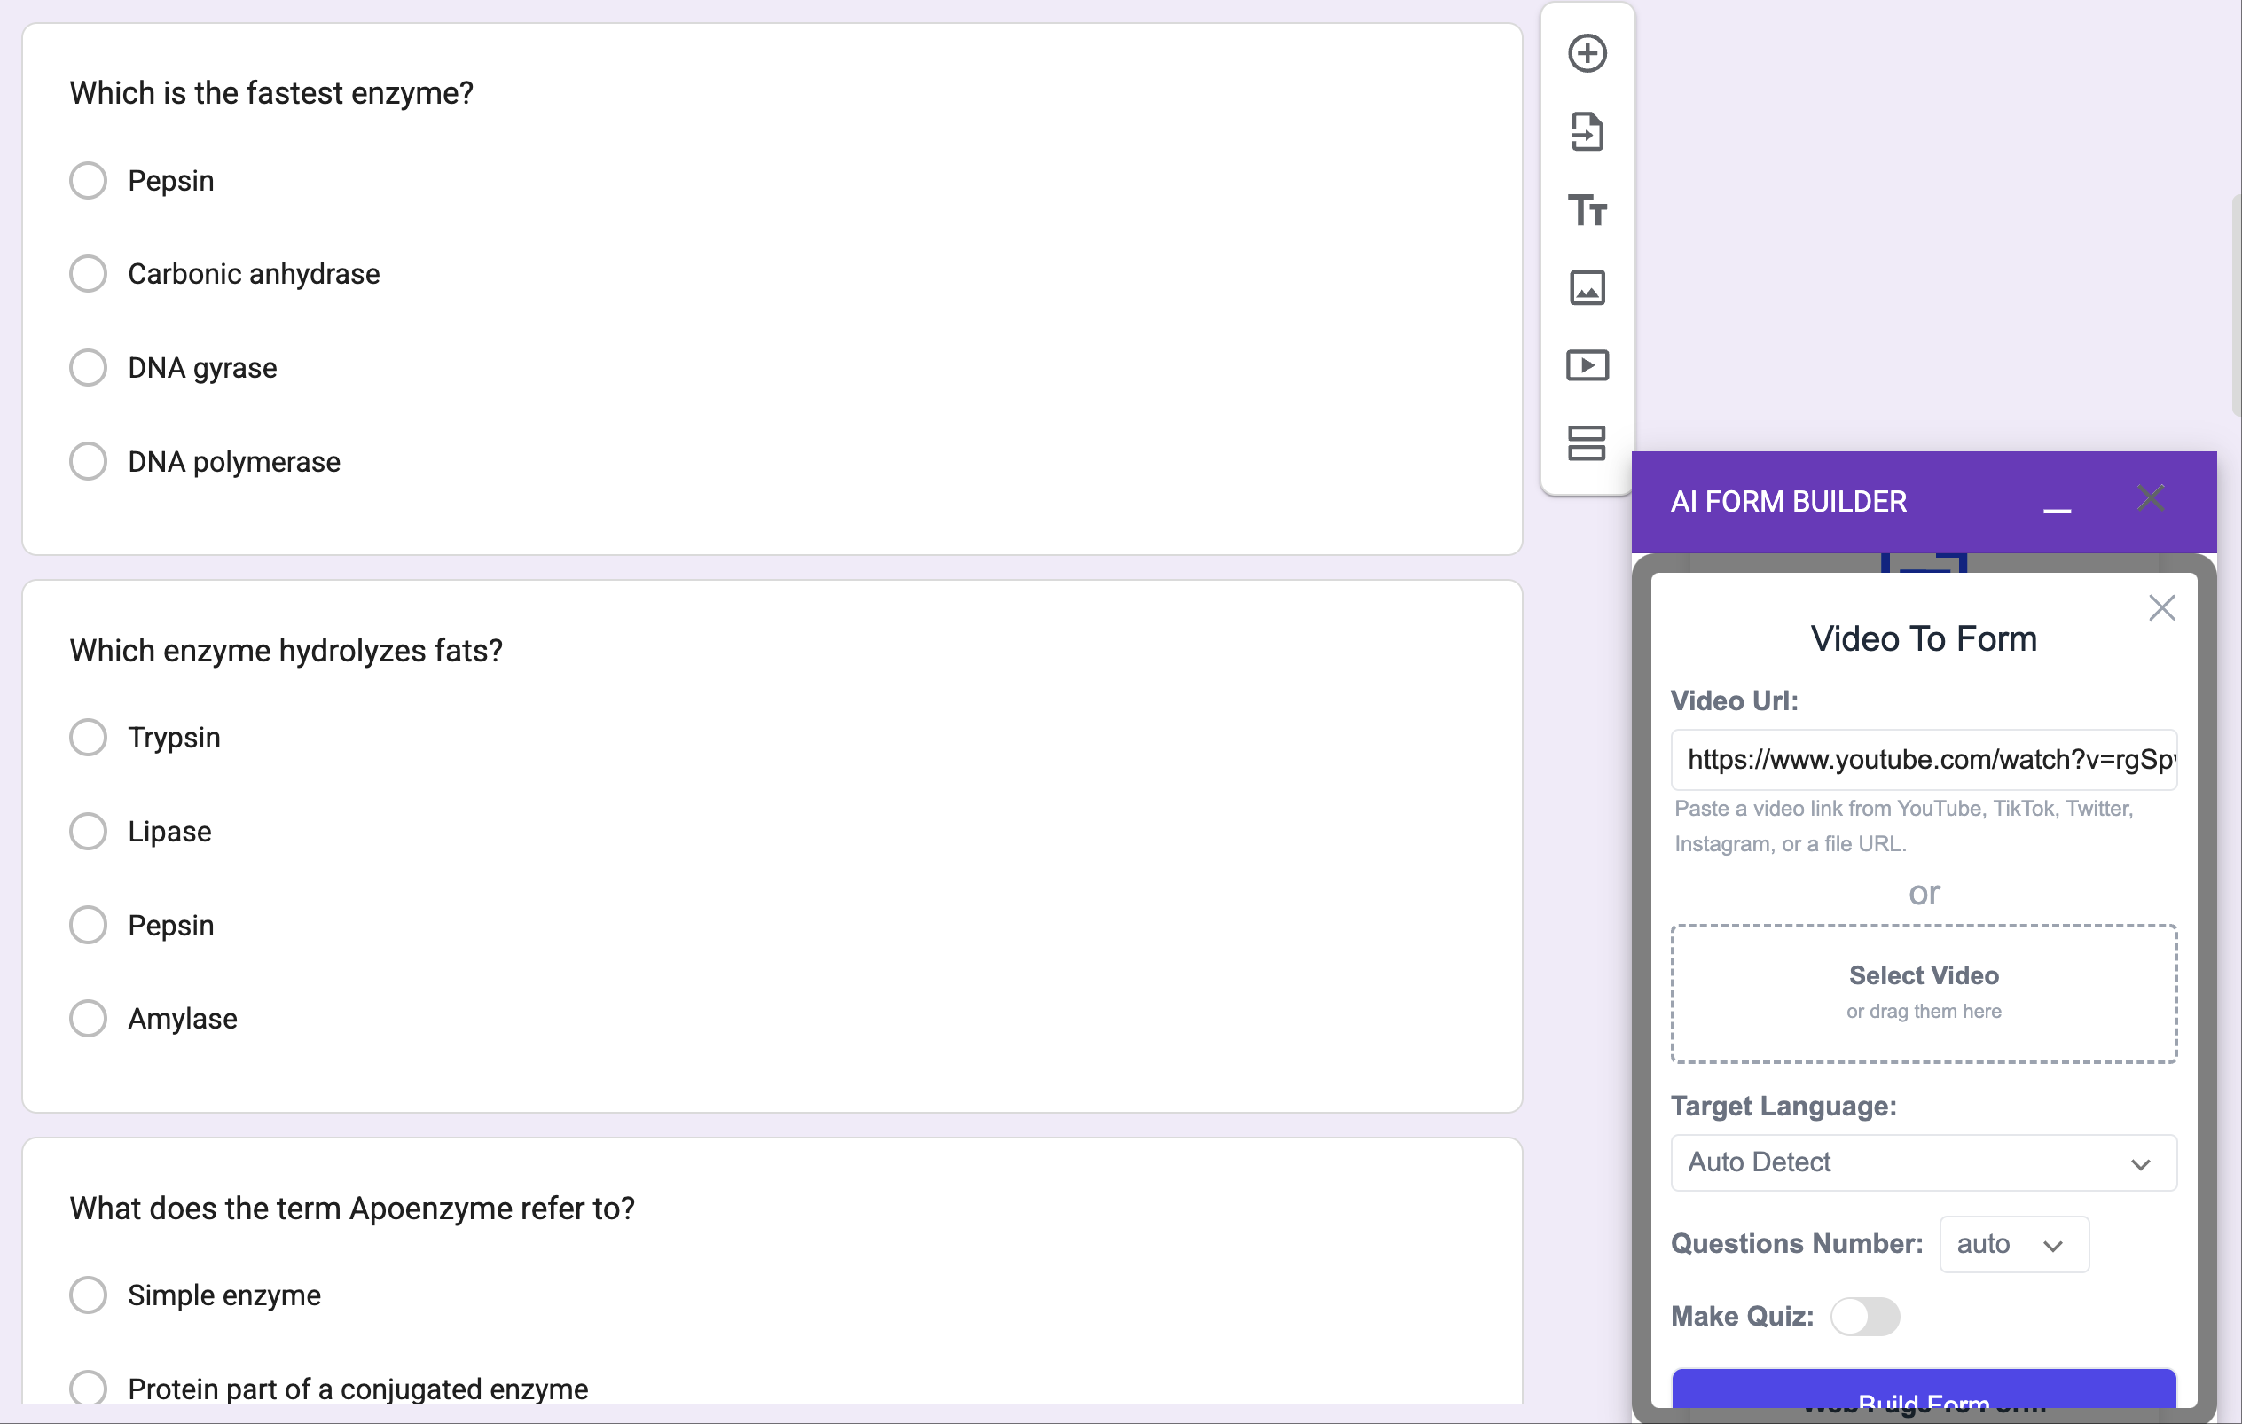Click the Add video icon
Screen dimensions: 2242x1424
(1587, 364)
